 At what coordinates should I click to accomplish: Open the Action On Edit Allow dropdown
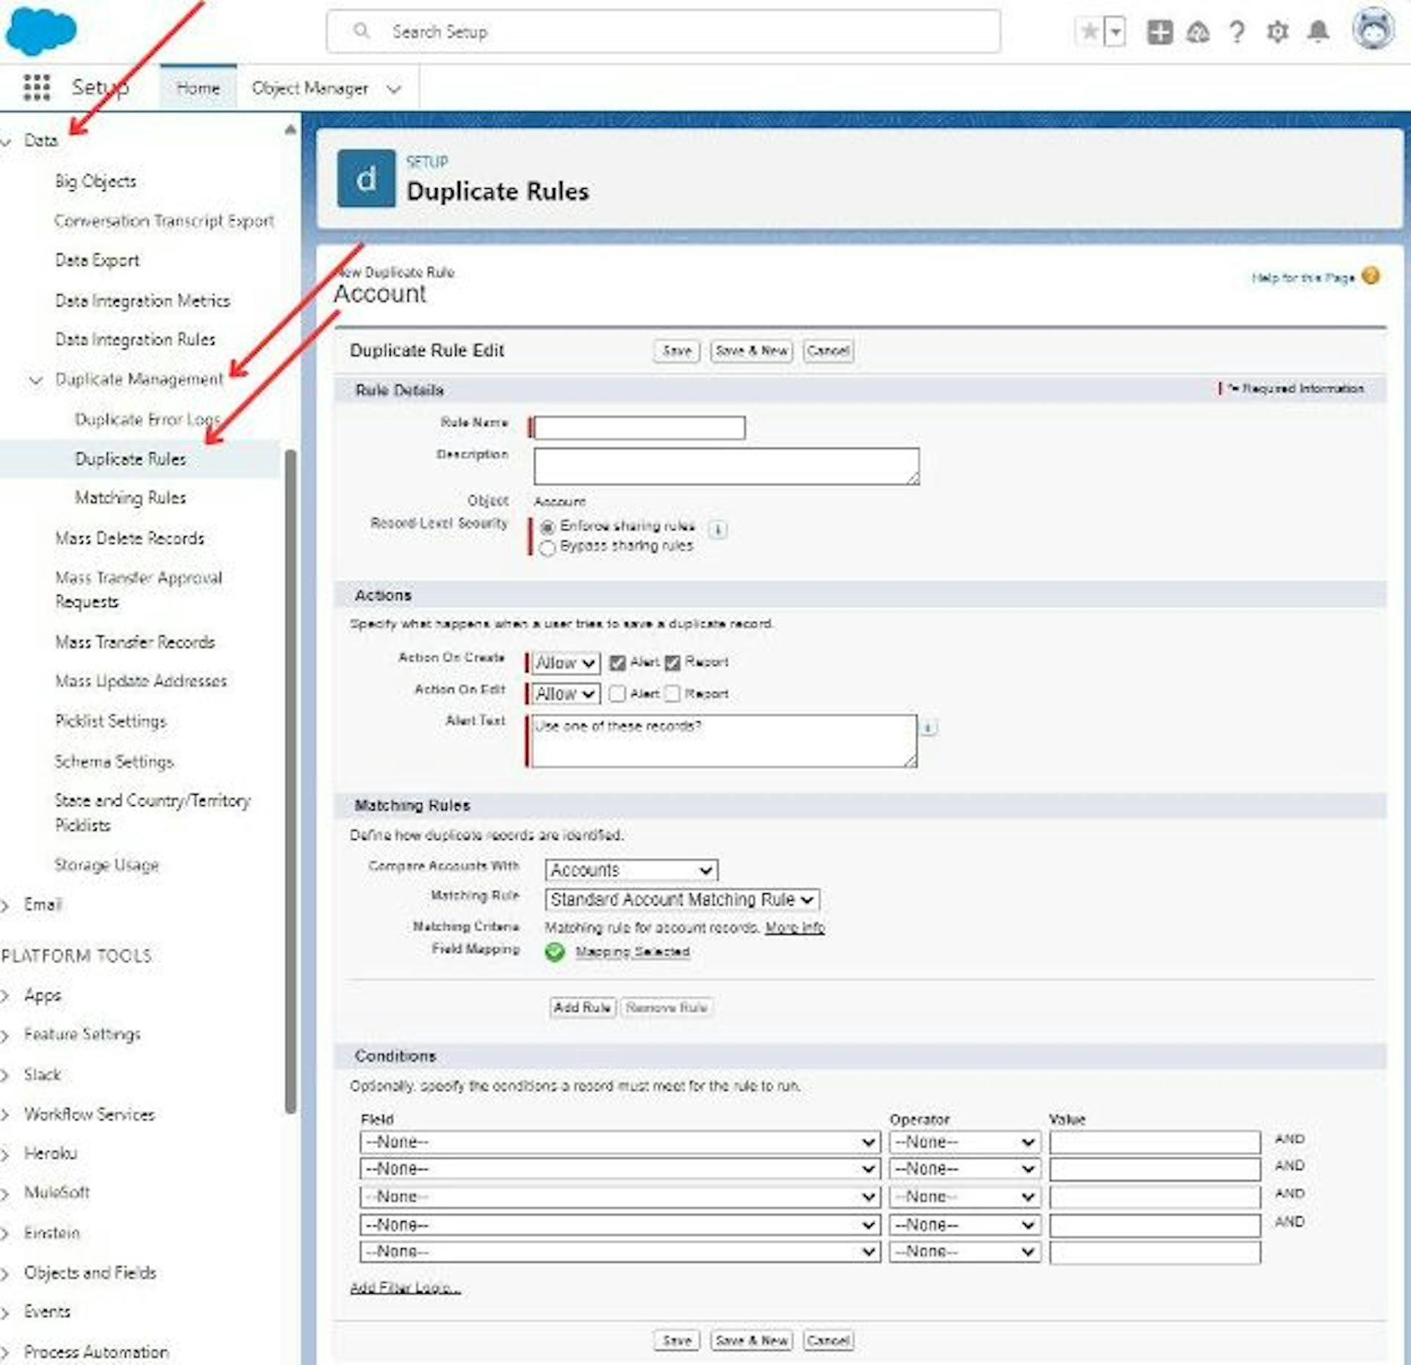565,694
